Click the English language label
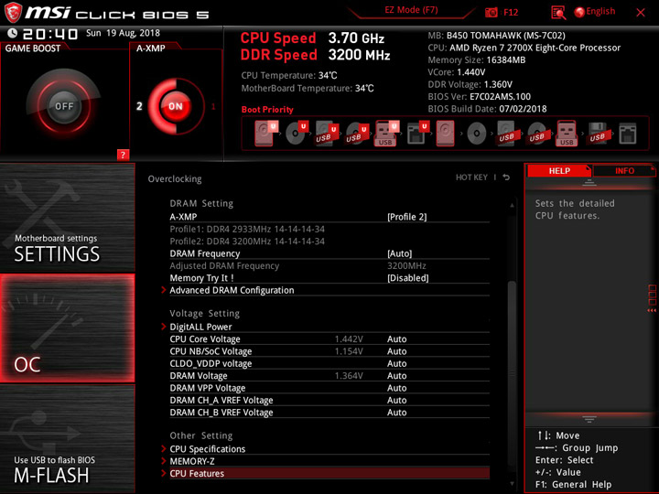659x494 pixels. point(600,11)
